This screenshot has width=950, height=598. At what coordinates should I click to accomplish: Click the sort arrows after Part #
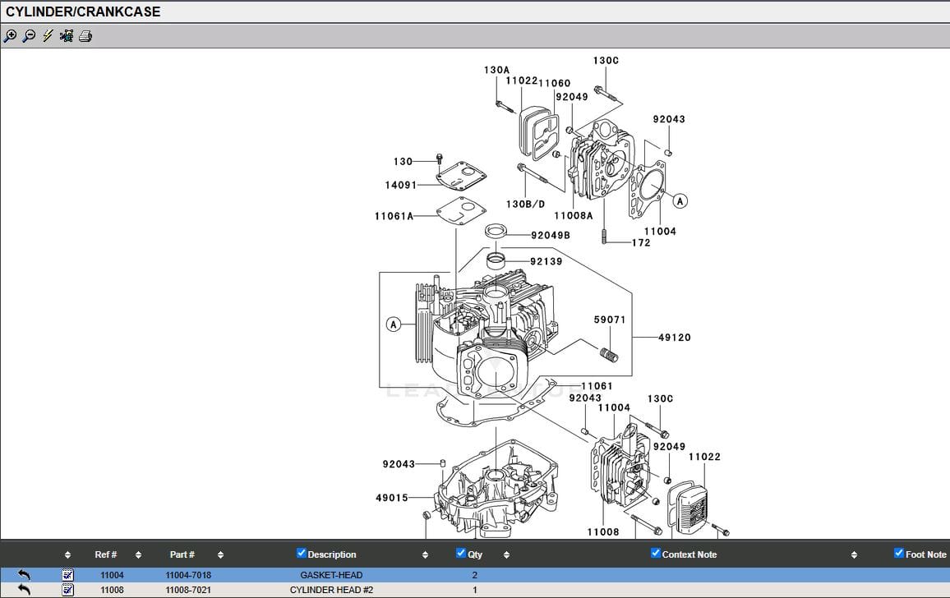point(219,555)
